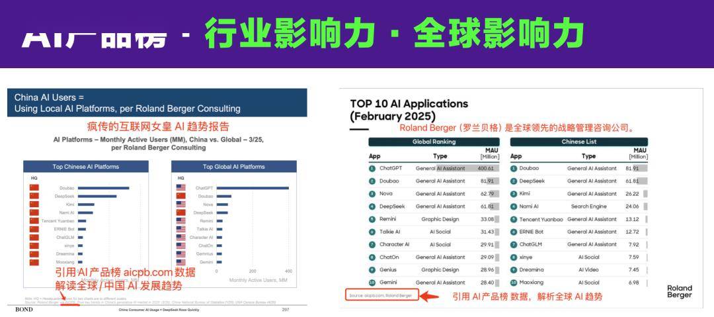714x317 pixels.
Task: Click the BOND logo at bottom left
Action: (24, 309)
